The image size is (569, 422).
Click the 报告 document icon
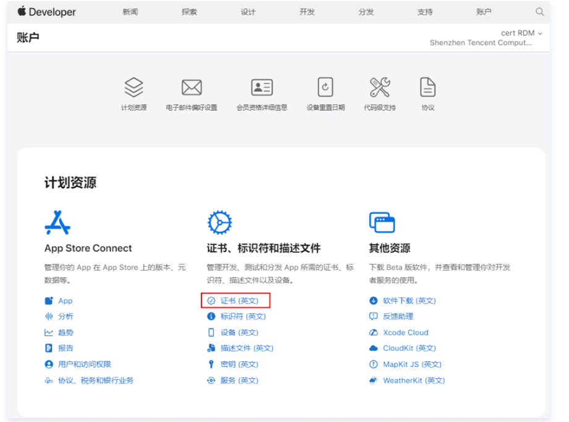pyautogui.click(x=49, y=348)
